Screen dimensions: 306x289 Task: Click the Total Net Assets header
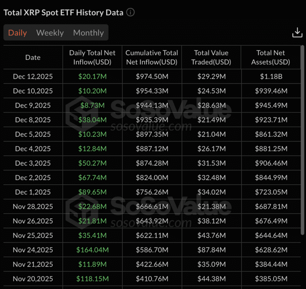(x=271, y=57)
